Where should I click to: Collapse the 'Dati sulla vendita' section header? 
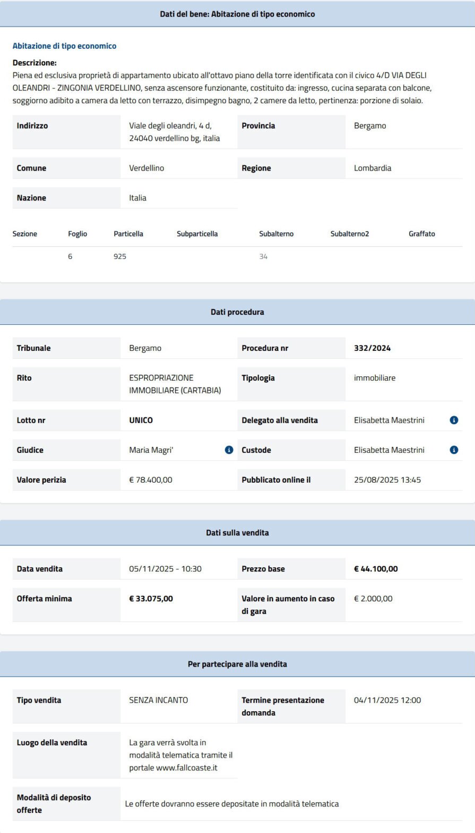click(237, 532)
